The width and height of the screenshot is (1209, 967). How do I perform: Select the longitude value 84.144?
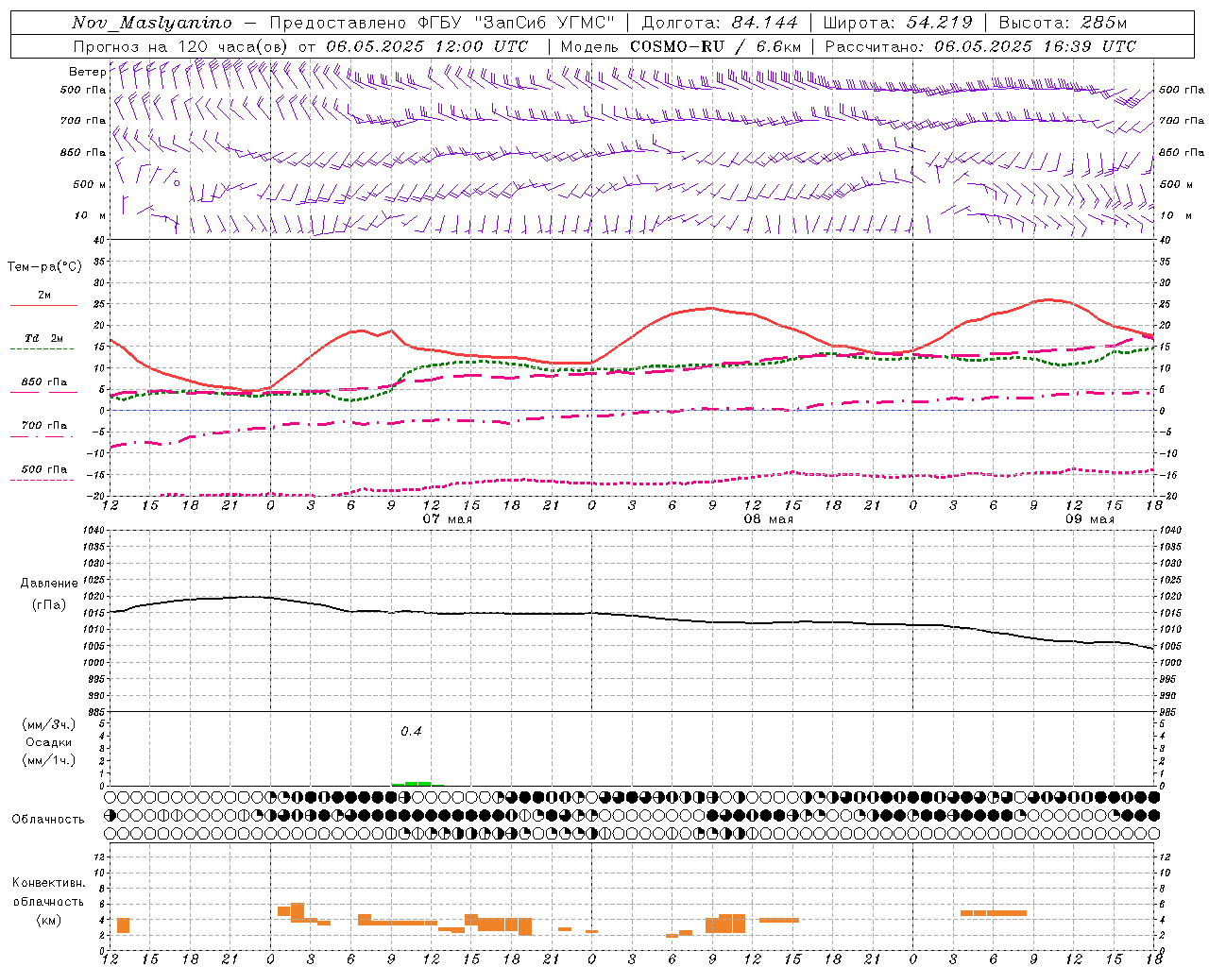765,23
